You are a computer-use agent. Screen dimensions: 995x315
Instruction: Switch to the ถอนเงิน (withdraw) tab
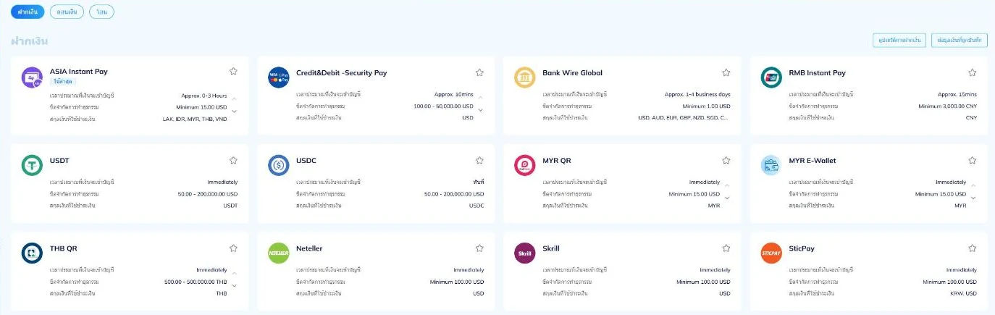click(x=67, y=12)
